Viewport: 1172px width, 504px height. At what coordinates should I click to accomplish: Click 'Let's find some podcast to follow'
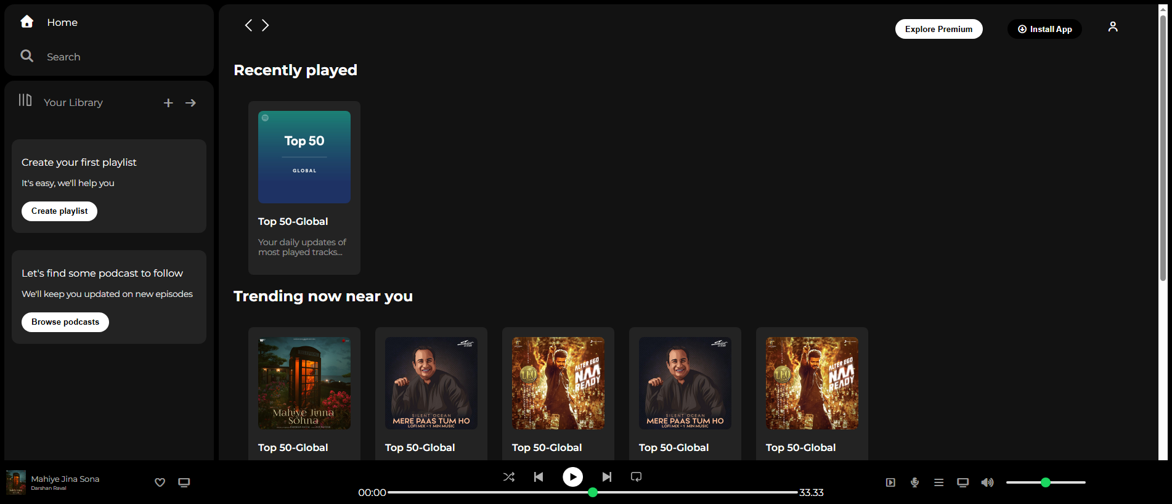102,273
